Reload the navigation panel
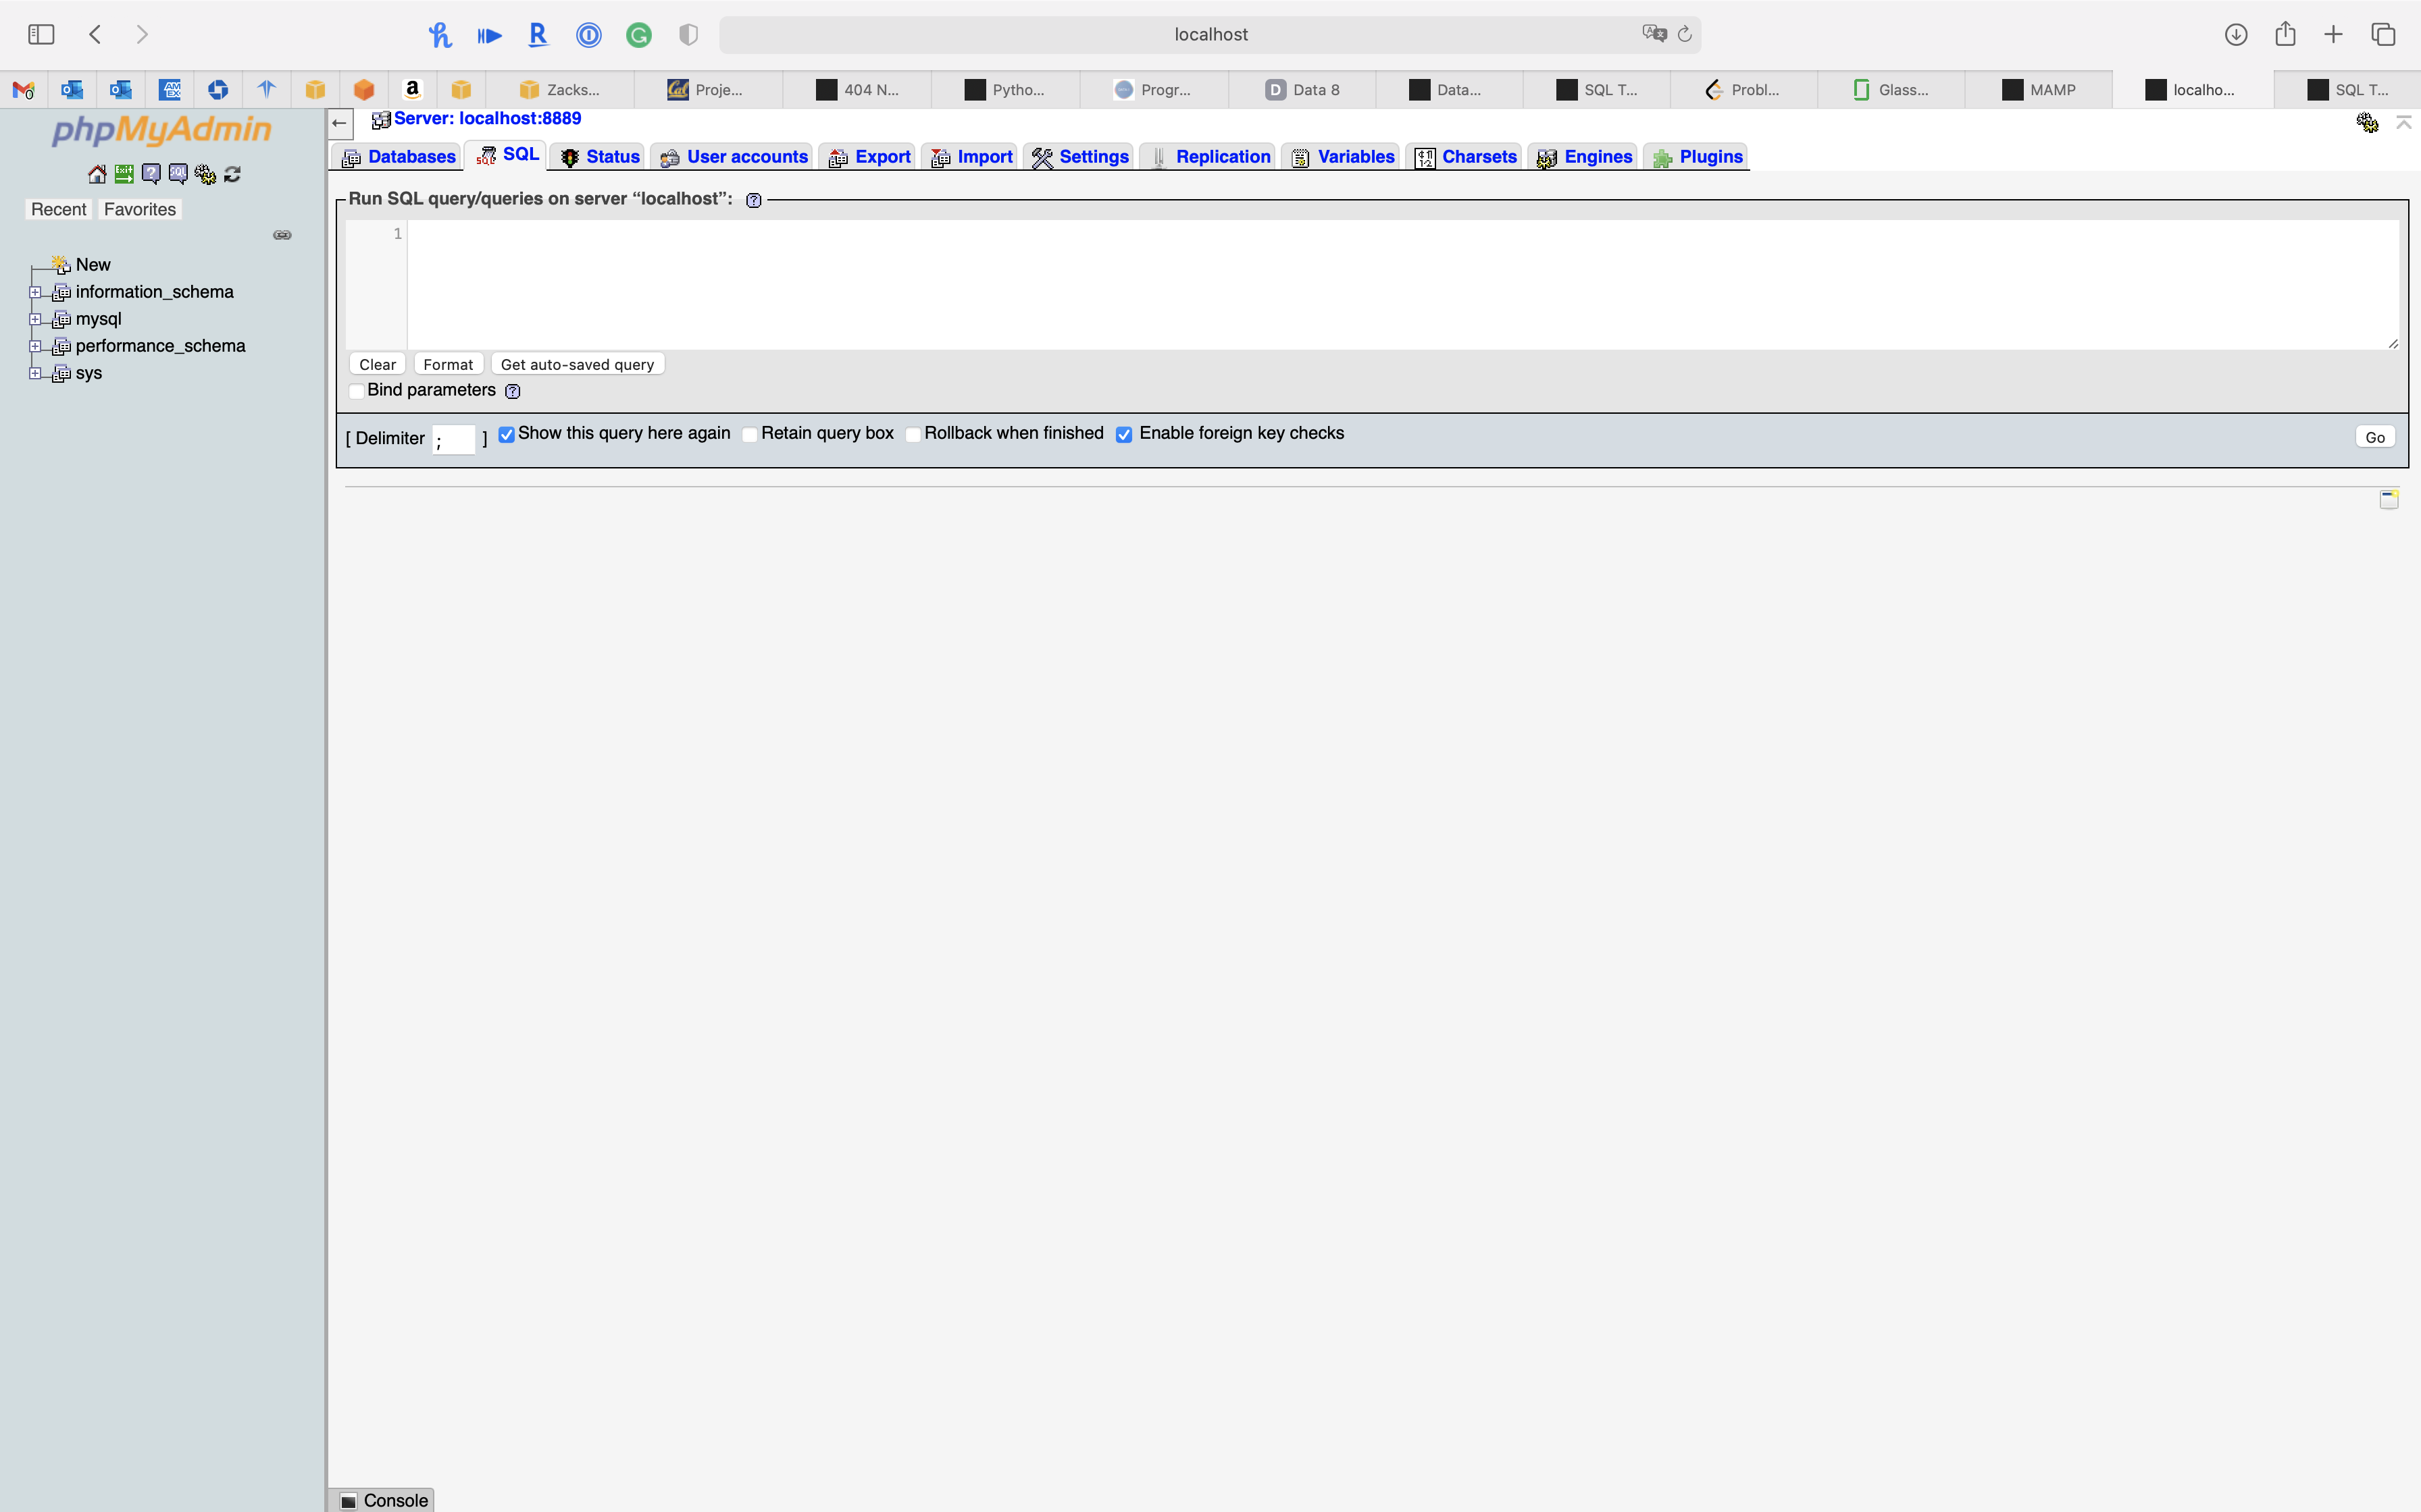The height and width of the screenshot is (1512, 2421). coord(232,174)
